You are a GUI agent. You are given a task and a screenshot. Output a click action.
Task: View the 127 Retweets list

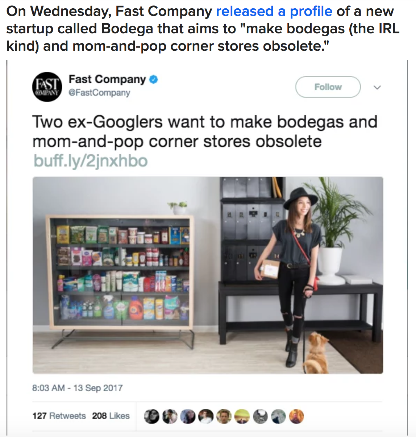click(x=59, y=416)
